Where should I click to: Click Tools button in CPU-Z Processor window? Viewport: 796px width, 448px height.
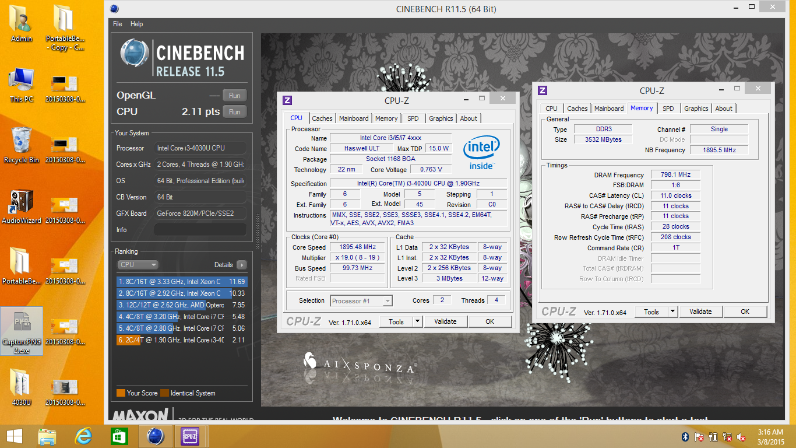(x=396, y=321)
